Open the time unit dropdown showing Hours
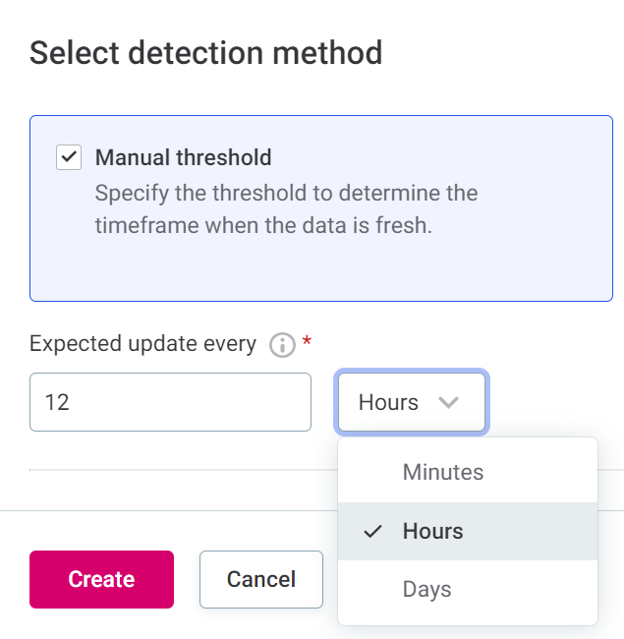This screenshot has height=639, width=624. tap(411, 402)
